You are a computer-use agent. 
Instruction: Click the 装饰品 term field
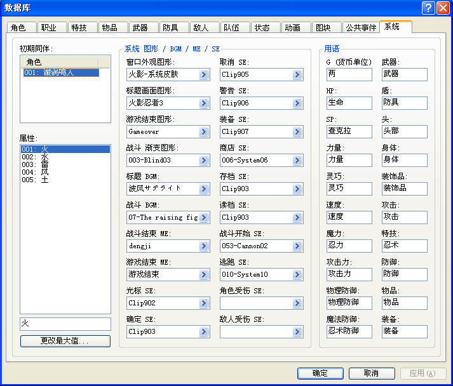point(405,189)
